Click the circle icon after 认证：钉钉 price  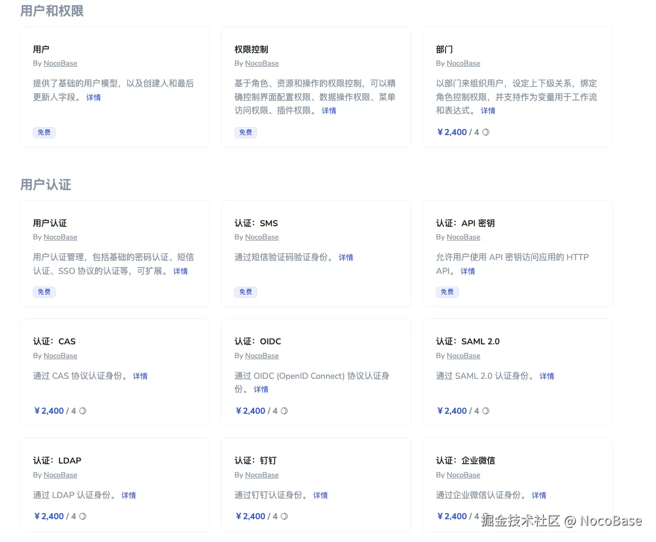click(284, 516)
